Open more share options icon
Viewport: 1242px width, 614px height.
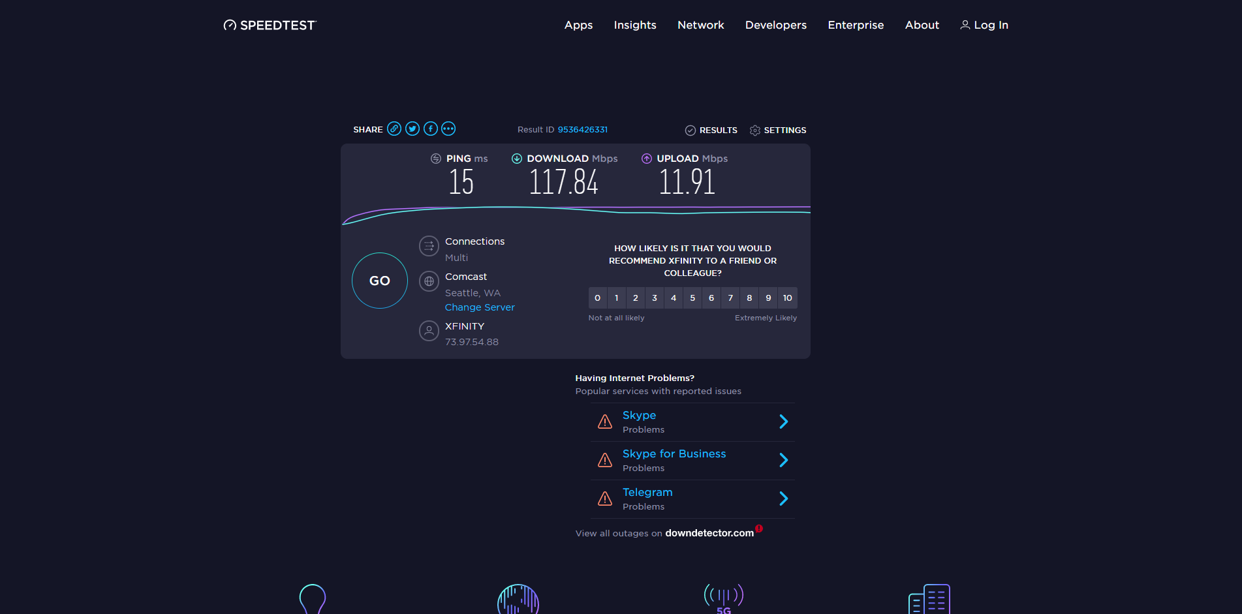(x=448, y=129)
